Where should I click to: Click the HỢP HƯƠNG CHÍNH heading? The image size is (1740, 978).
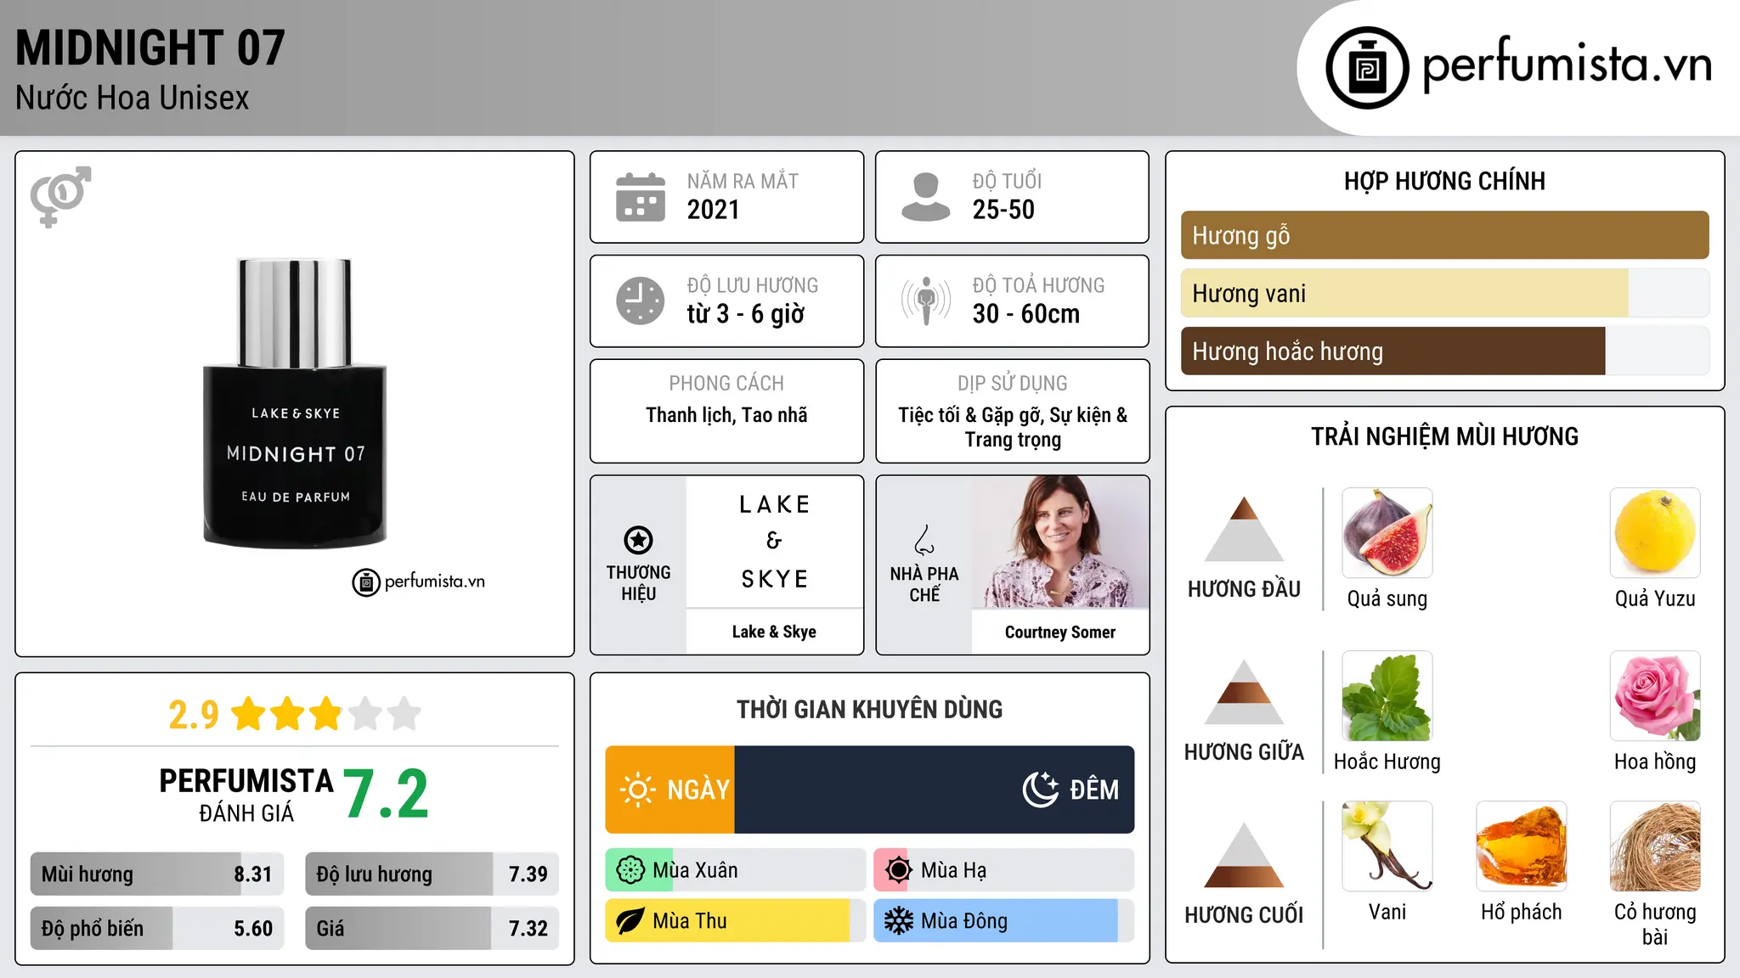point(1444,181)
